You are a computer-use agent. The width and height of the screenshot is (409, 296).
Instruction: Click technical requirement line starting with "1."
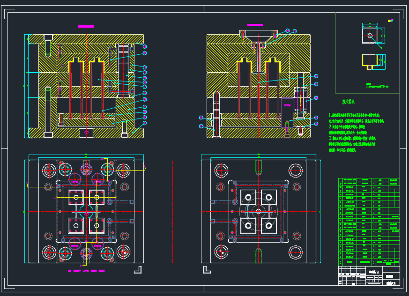point(354,115)
